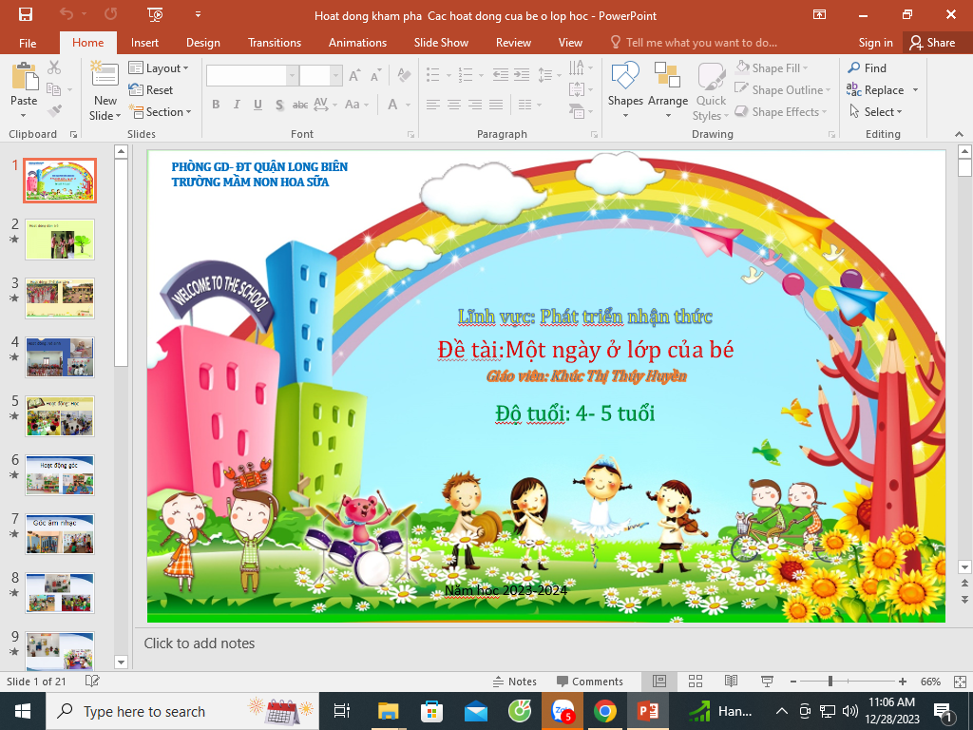
Task: Expand the Layout dropdown
Action: point(160,68)
